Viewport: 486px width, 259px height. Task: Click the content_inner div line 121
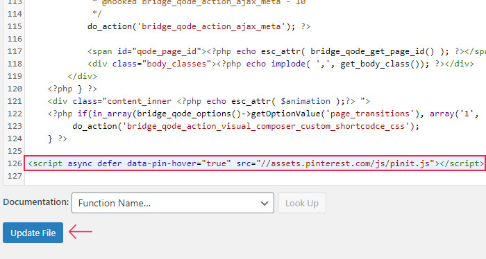pos(208,101)
